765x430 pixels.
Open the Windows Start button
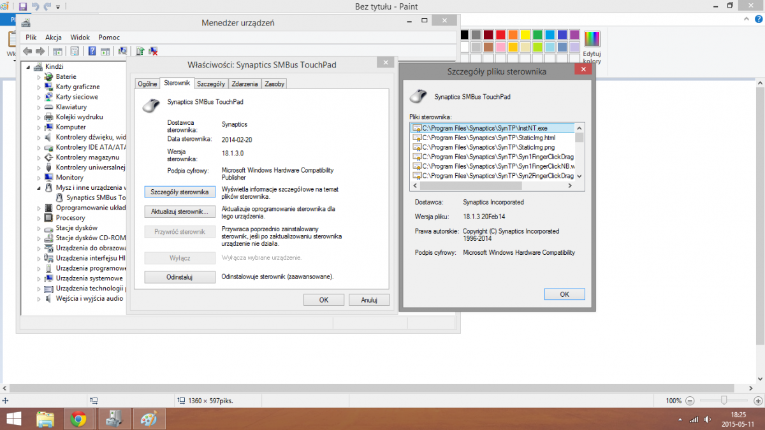tap(14, 419)
